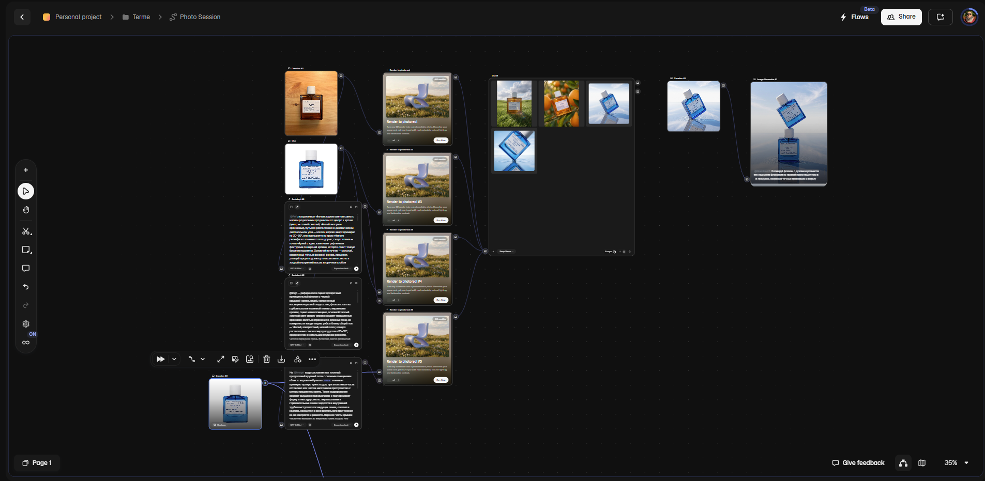Open more options three-dot menu
The width and height of the screenshot is (985, 481).
(312, 359)
